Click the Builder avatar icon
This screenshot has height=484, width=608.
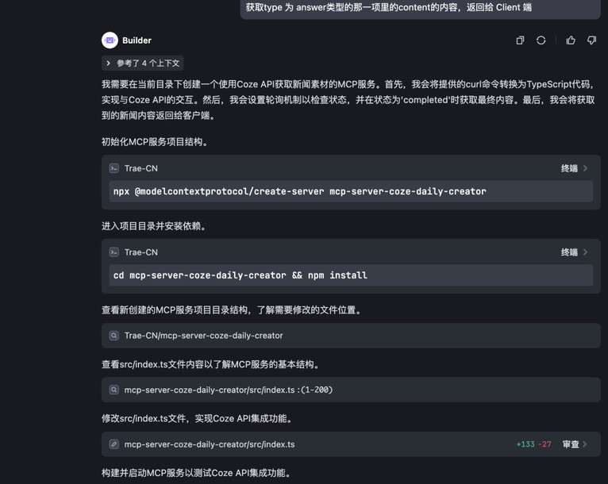coord(110,40)
